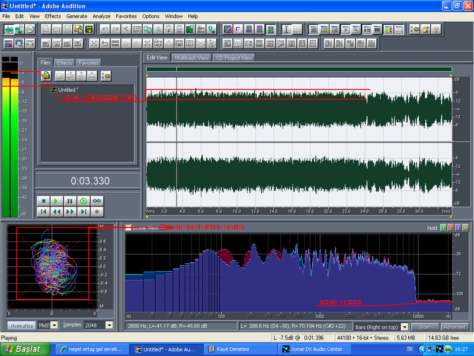Toggle Hold button 3 in frequency analysis
Screen dimensions: 474x356
tap(457, 228)
